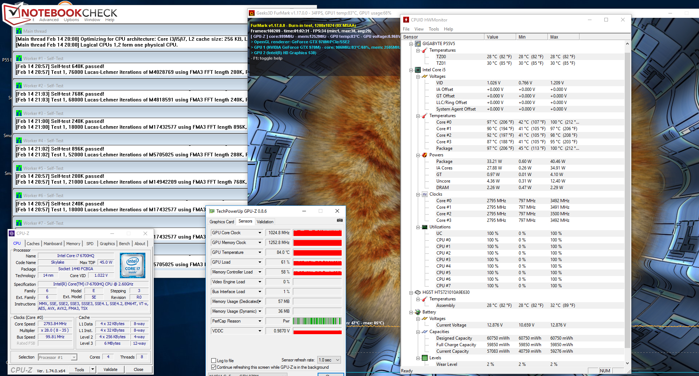
Task: Collapse the Intel Core i5 tree node
Action: (411, 70)
